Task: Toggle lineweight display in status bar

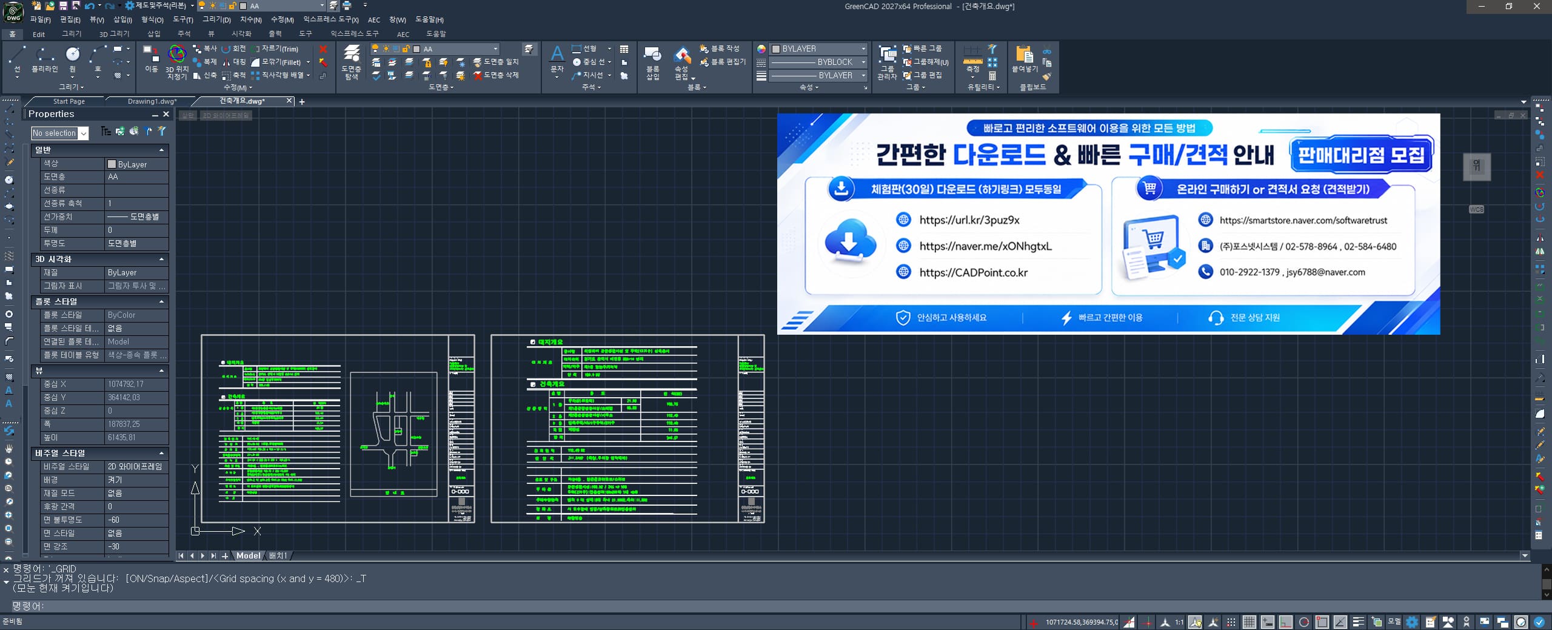Action: (1359, 622)
